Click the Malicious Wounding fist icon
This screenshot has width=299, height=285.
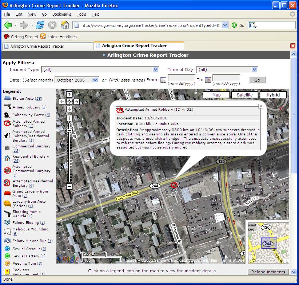coord(7,231)
